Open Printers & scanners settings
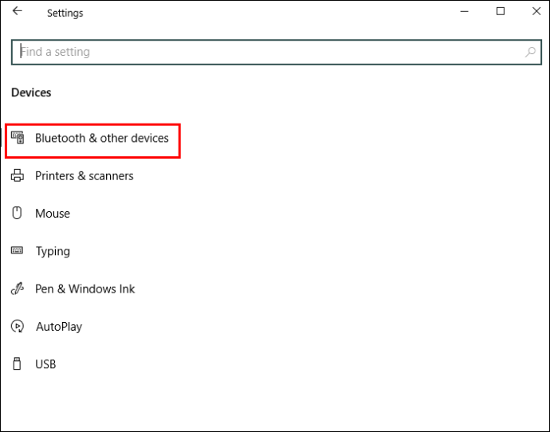This screenshot has height=432, width=550. pos(84,176)
